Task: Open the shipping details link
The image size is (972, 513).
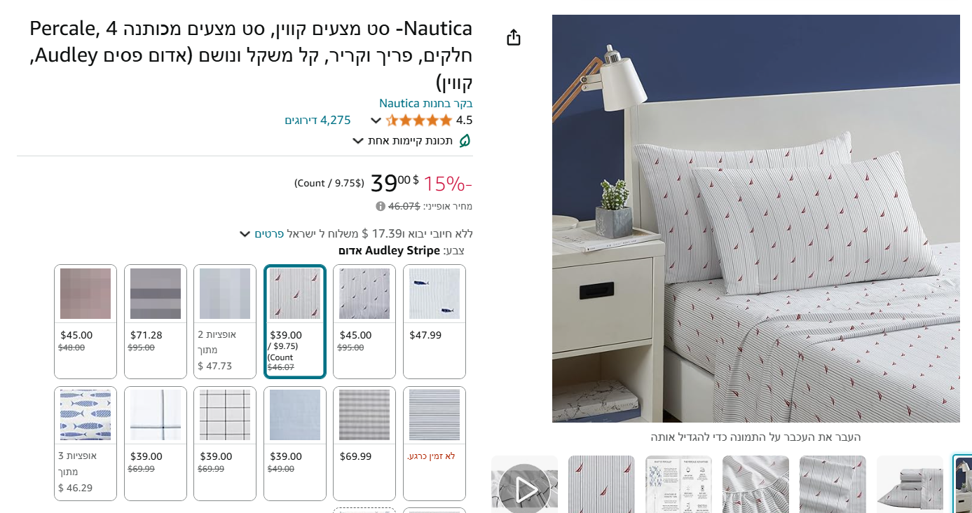Action: pos(269,233)
